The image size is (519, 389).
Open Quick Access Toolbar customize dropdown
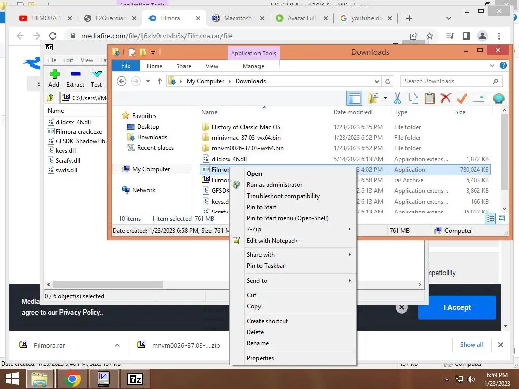153,52
